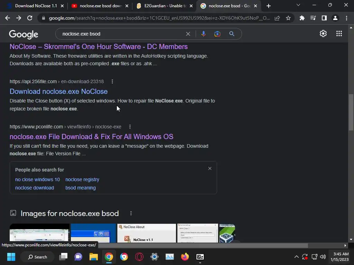The image size is (354, 265).
Task: Open Images for noclose.exe bsod heading
Action: pos(69,213)
